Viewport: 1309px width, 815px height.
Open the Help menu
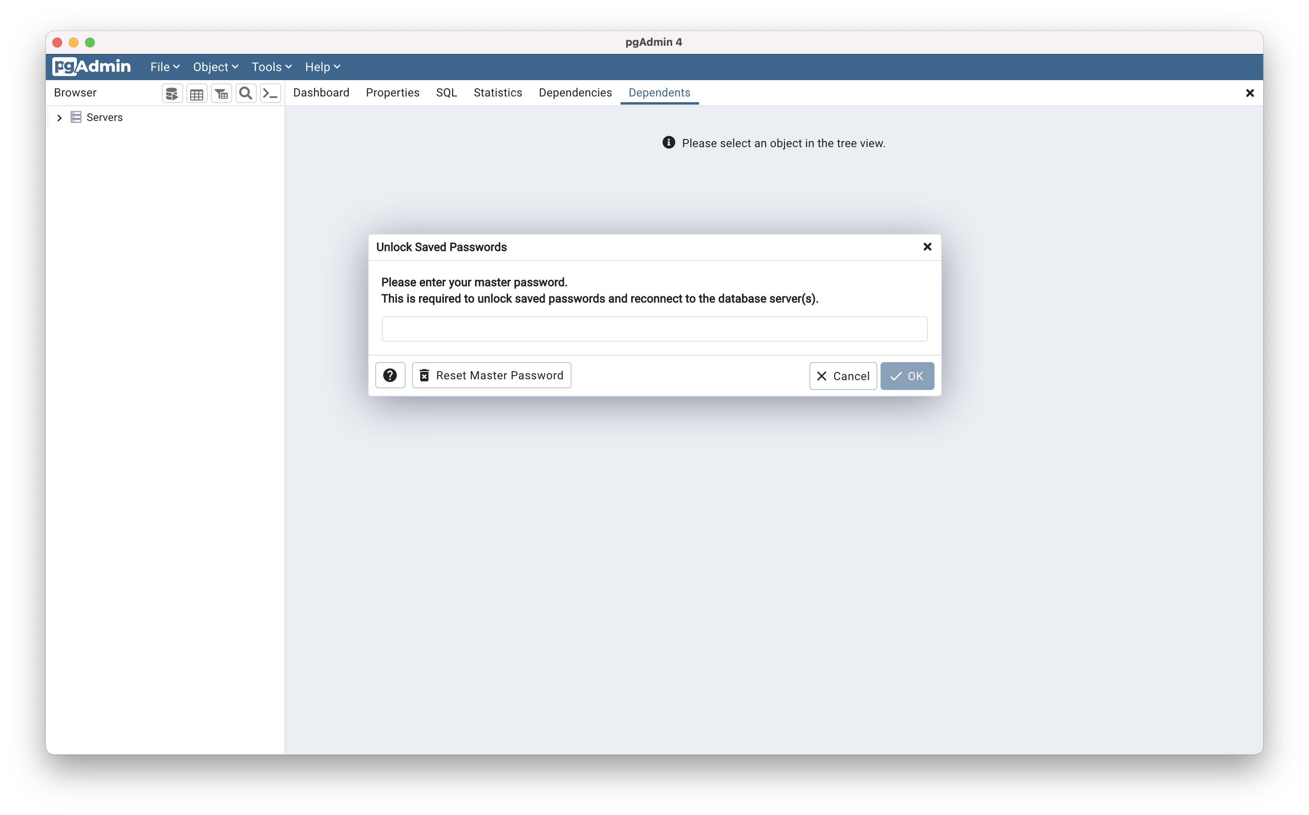point(322,67)
